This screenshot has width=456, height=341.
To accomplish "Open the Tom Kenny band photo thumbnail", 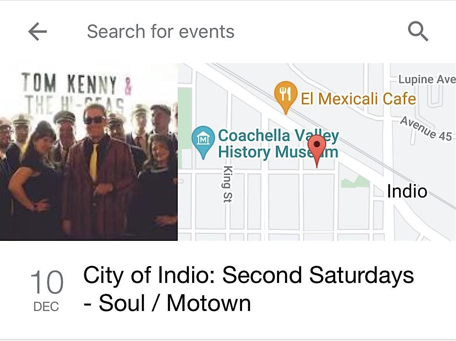I will pos(89,152).
